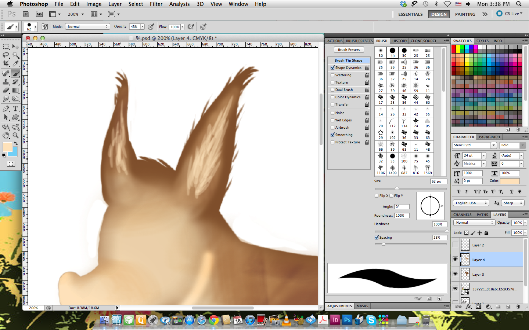The width and height of the screenshot is (529, 330).
Task: Select the Clone Stamp tool
Action: [6, 82]
